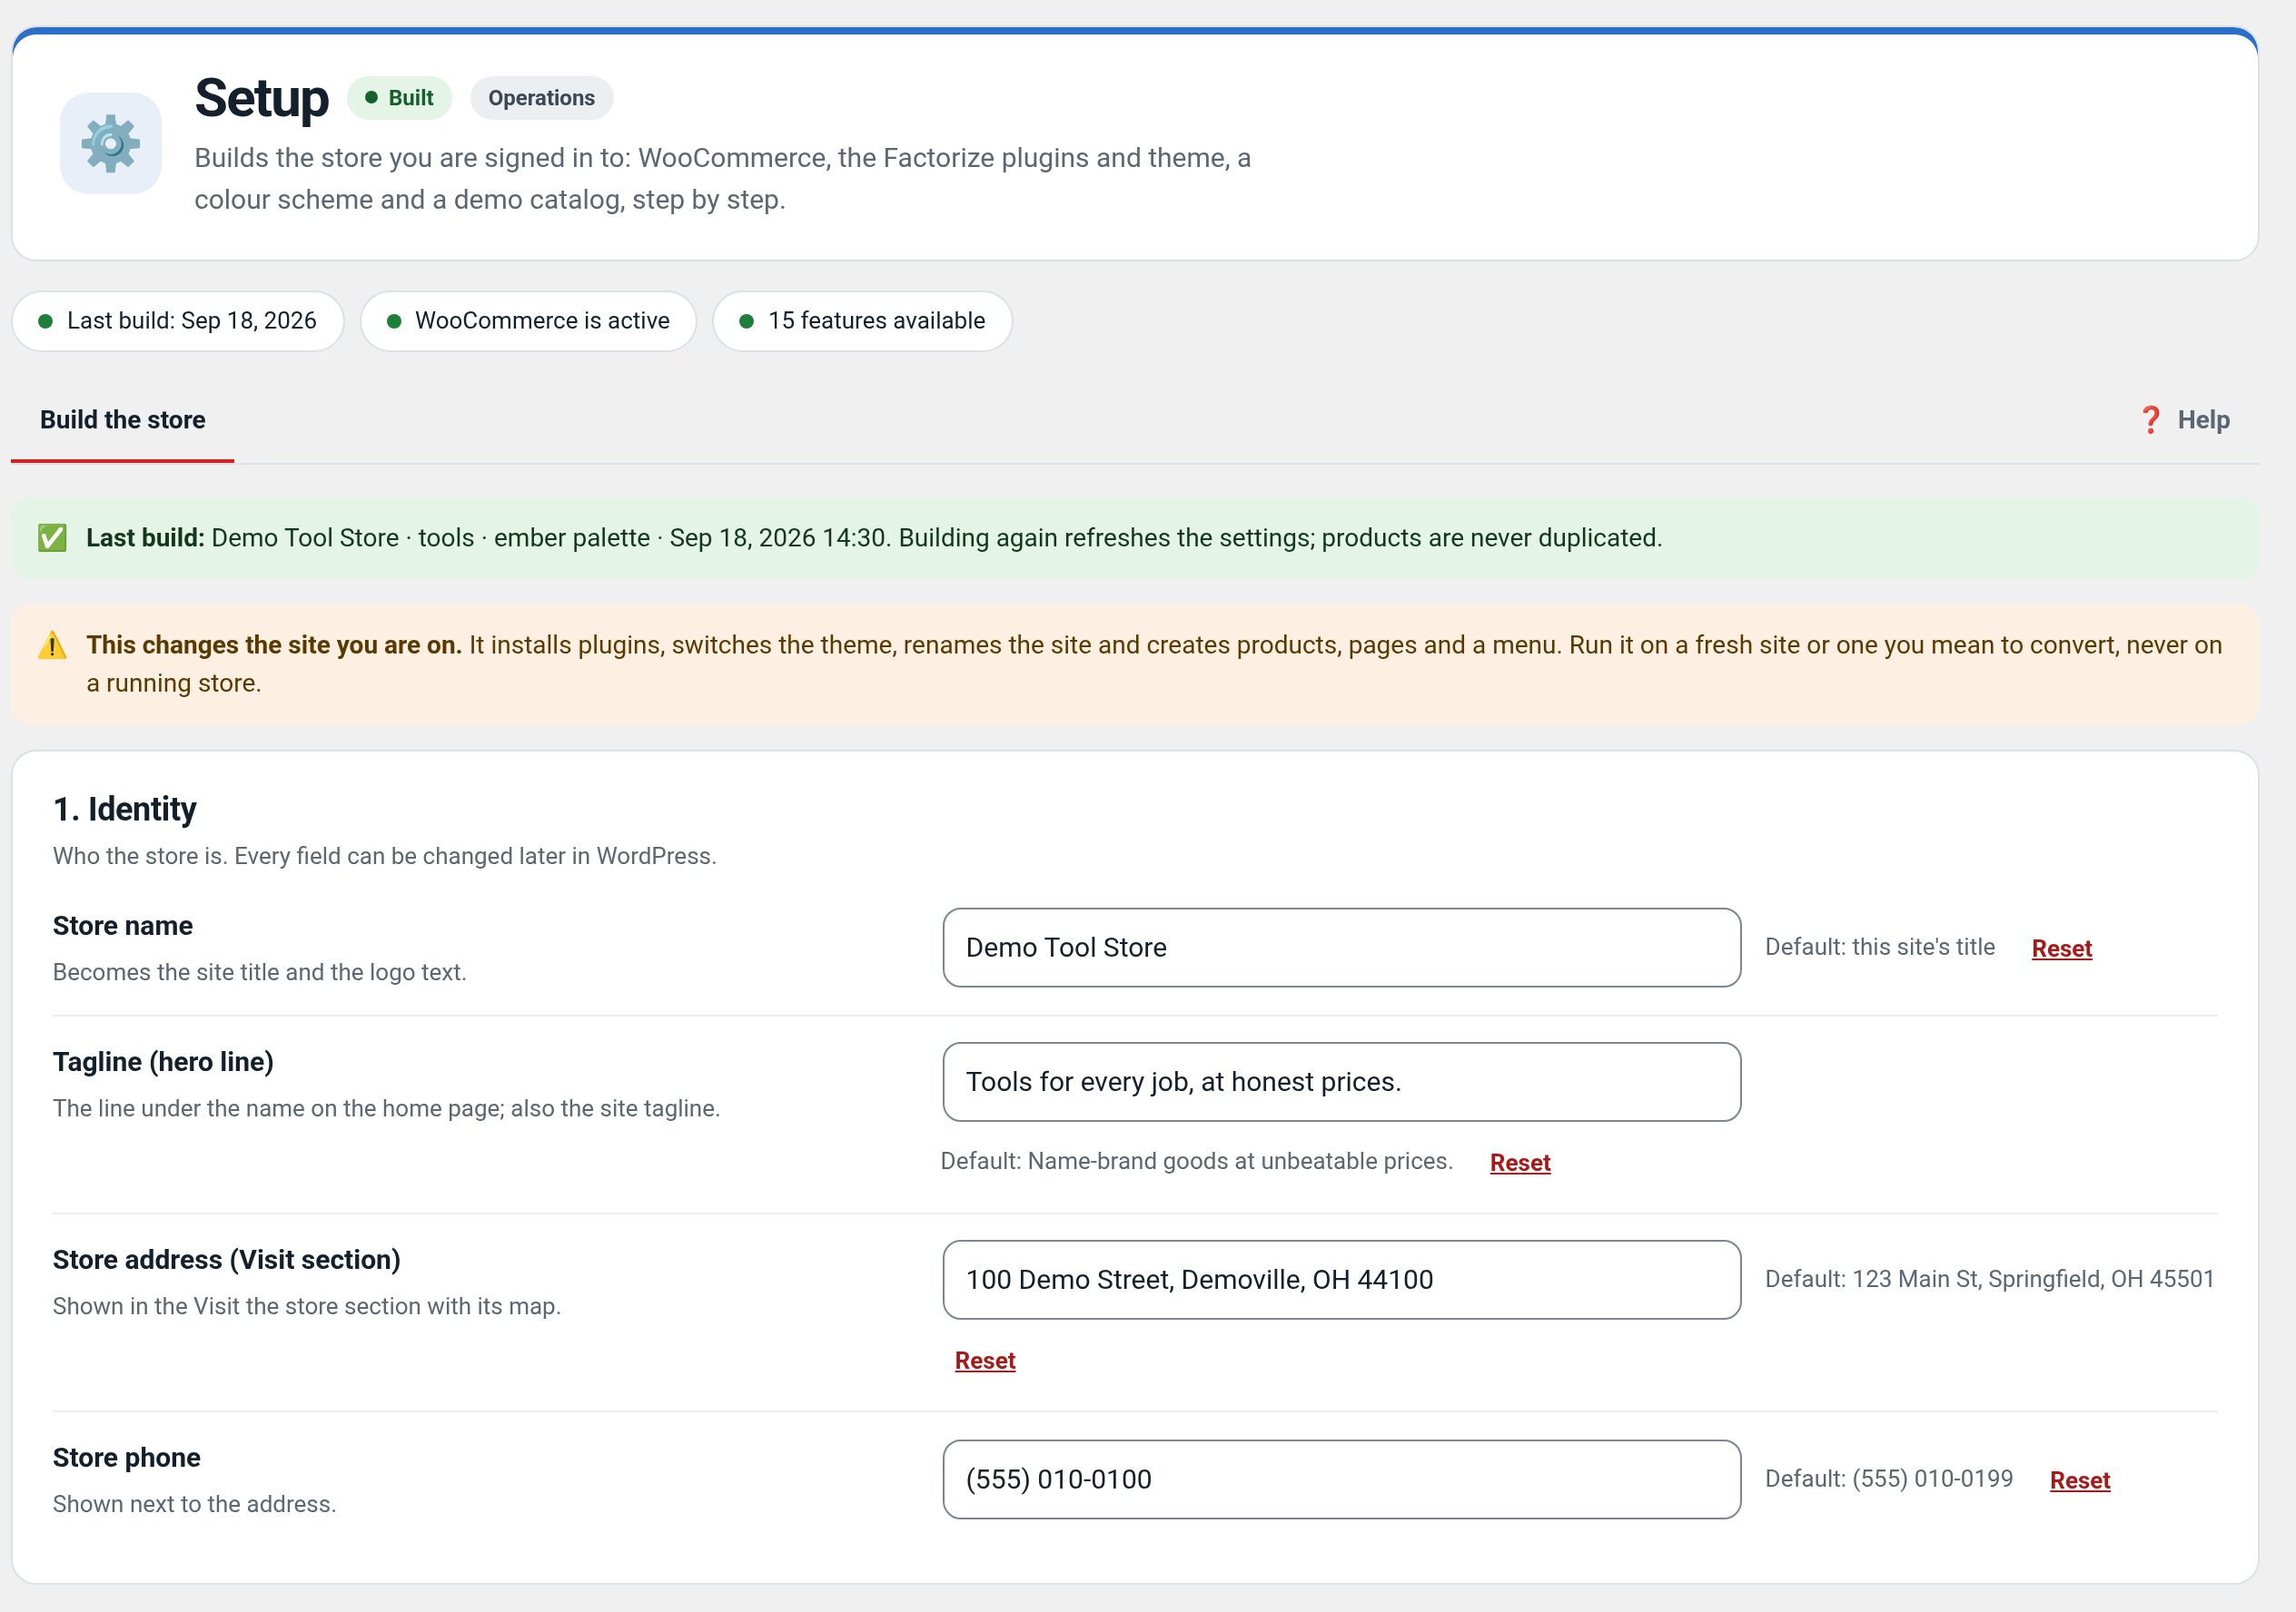Focus the Tagline hero line input

click(1341, 1082)
